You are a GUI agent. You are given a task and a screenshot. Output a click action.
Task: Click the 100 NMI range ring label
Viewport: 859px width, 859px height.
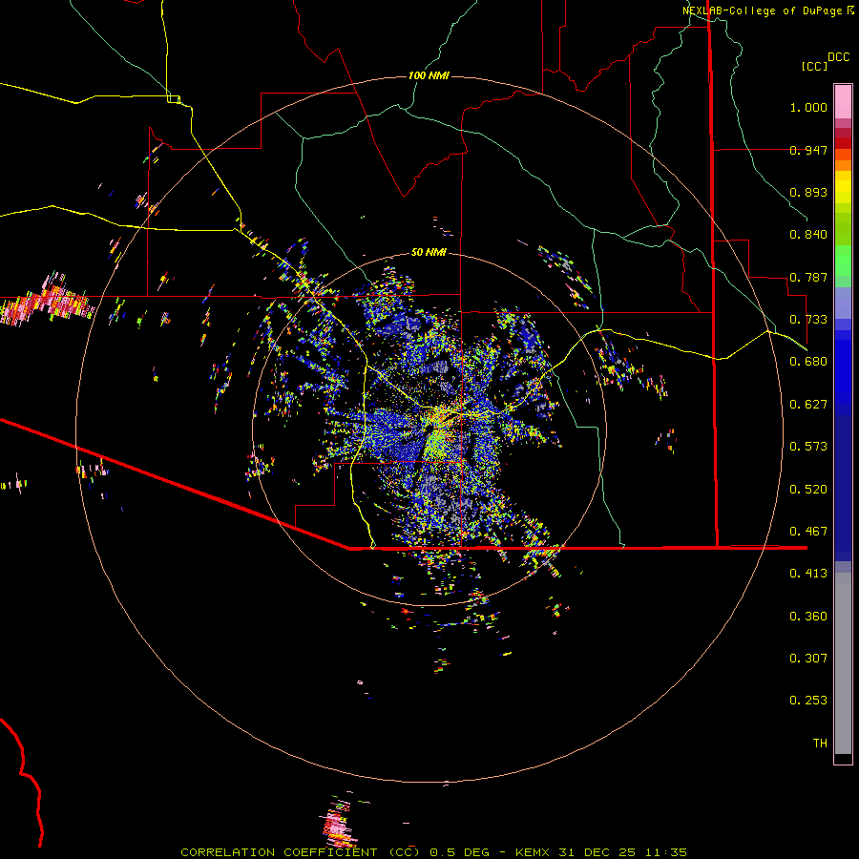[429, 75]
